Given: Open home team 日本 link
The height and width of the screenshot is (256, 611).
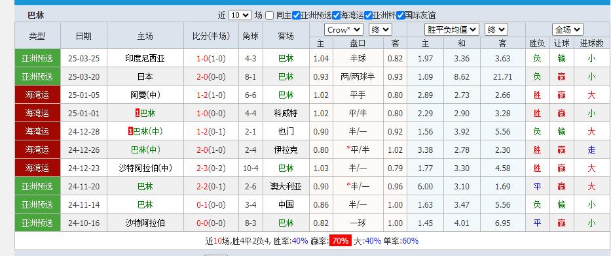Looking at the screenshot, I should [x=145, y=77].
